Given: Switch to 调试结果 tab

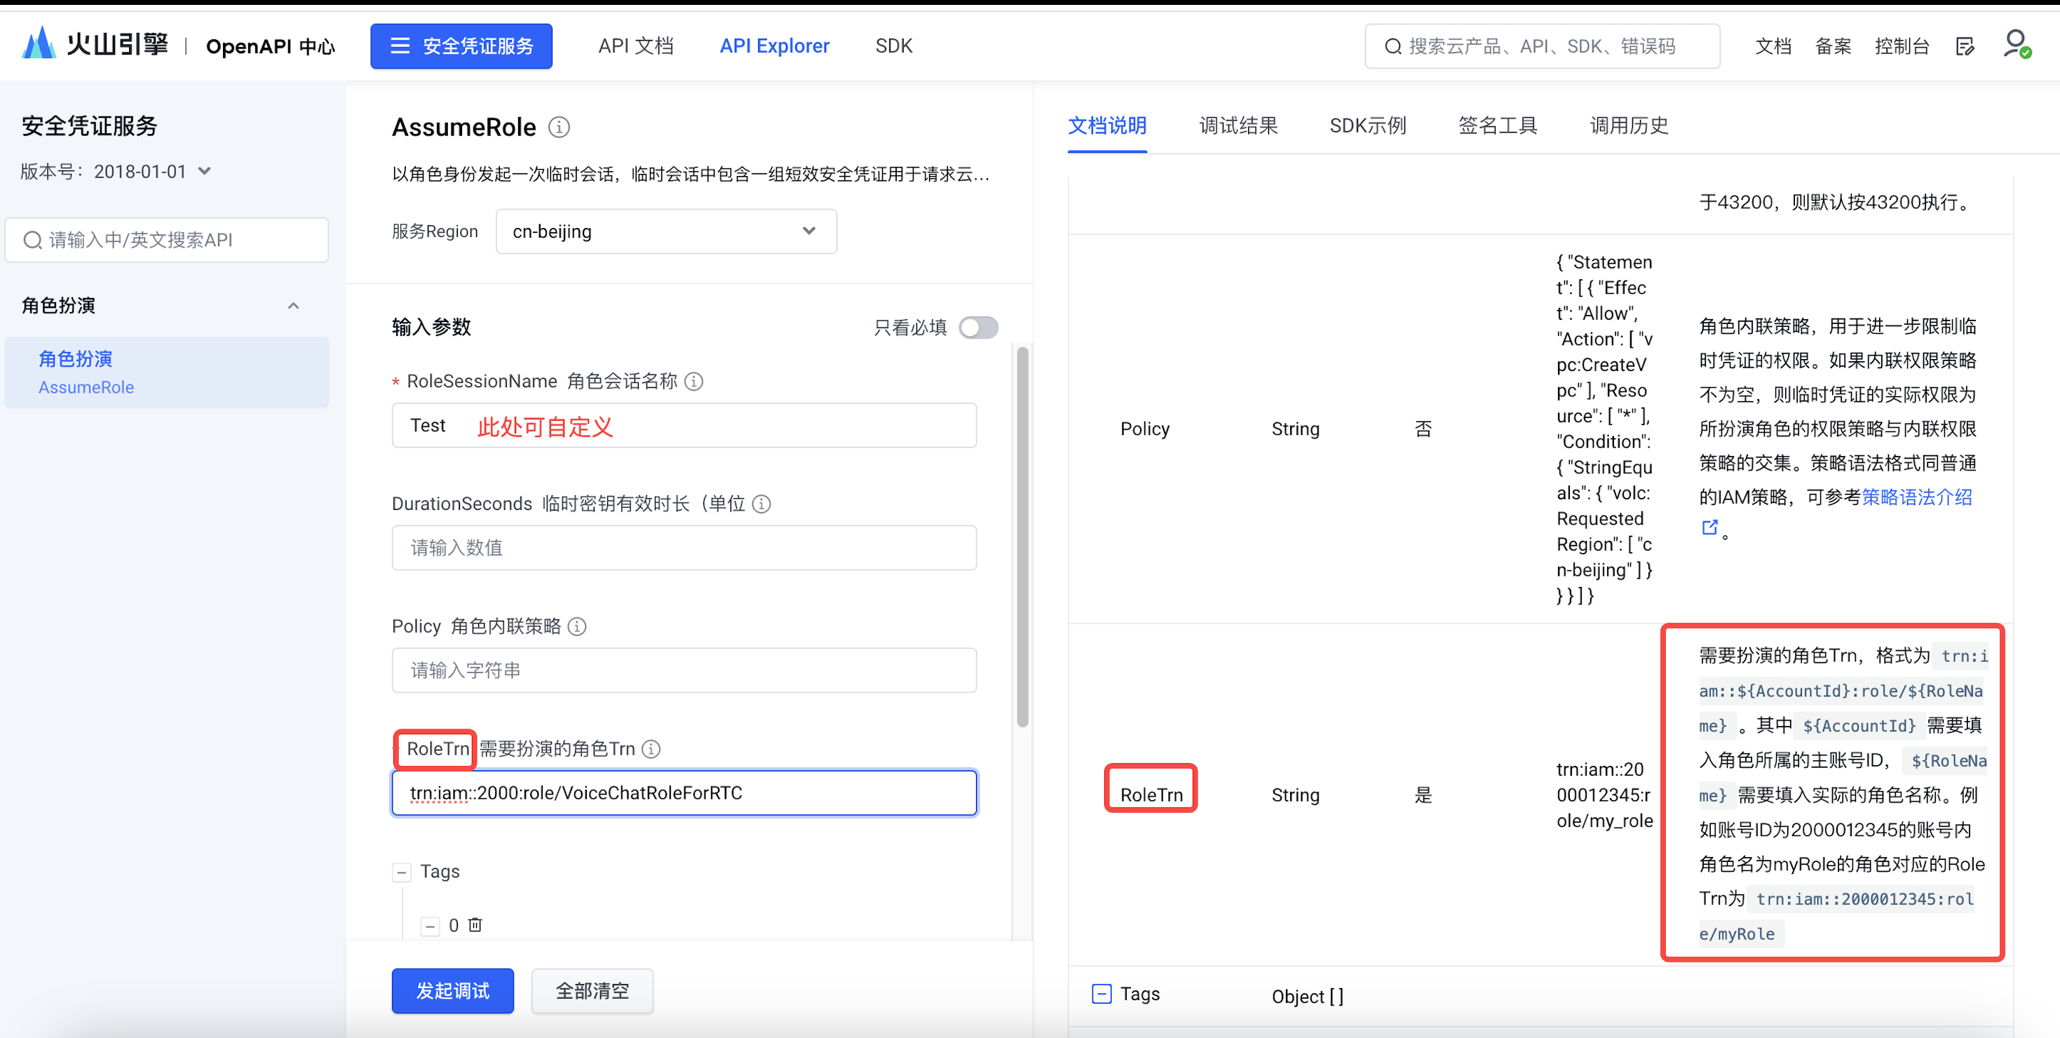Looking at the screenshot, I should pyautogui.click(x=1238, y=126).
